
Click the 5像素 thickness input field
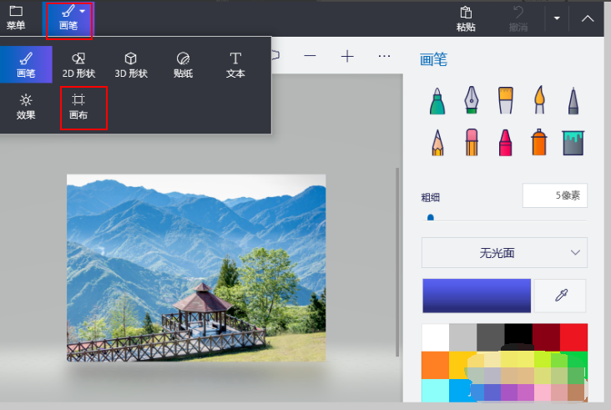(x=555, y=195)
